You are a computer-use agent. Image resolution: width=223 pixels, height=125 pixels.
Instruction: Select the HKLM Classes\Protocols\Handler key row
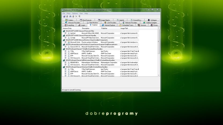click(101, 36)
